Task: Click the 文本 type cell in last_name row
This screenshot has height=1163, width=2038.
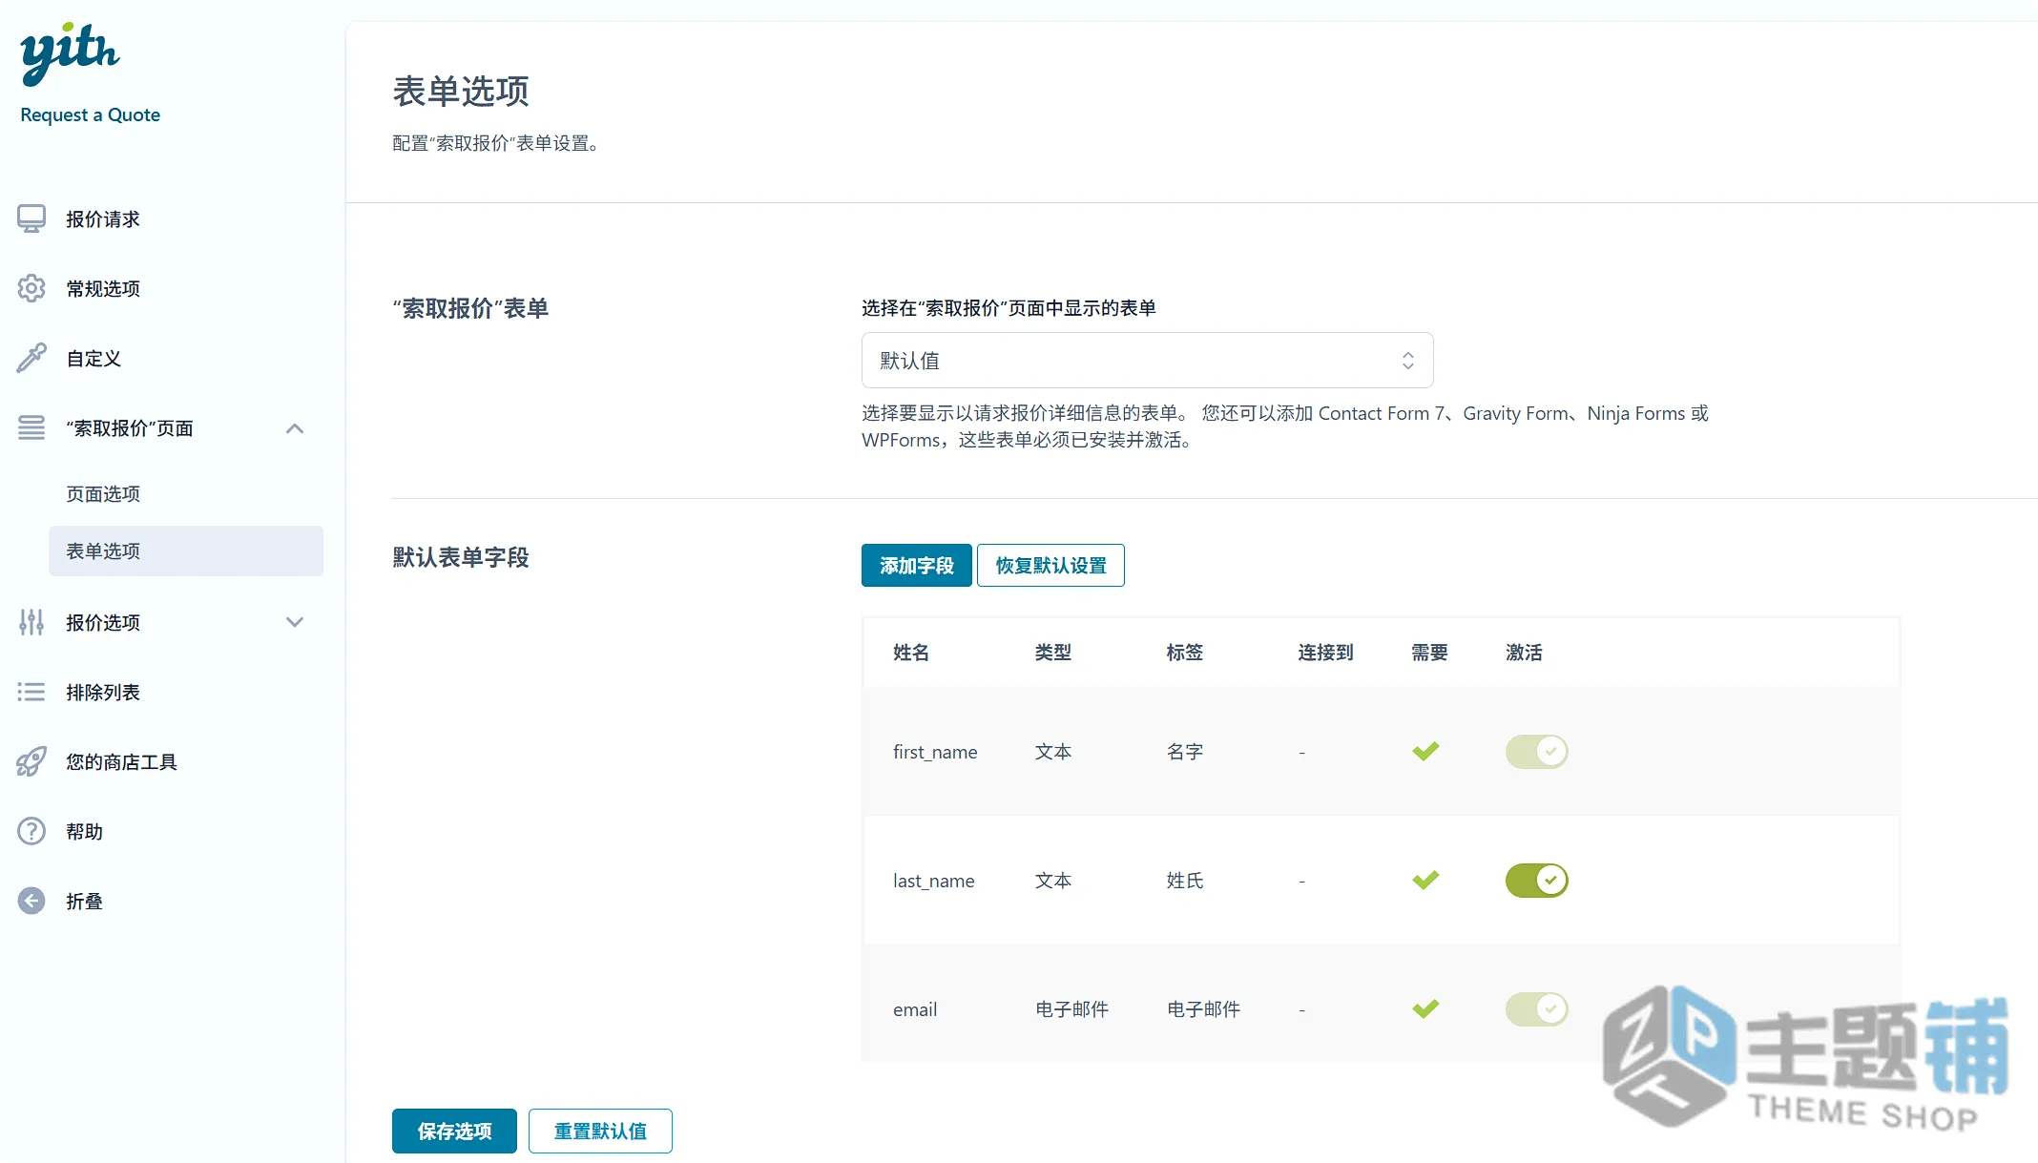Action: pyautogui.click(x=1053, y=881)
